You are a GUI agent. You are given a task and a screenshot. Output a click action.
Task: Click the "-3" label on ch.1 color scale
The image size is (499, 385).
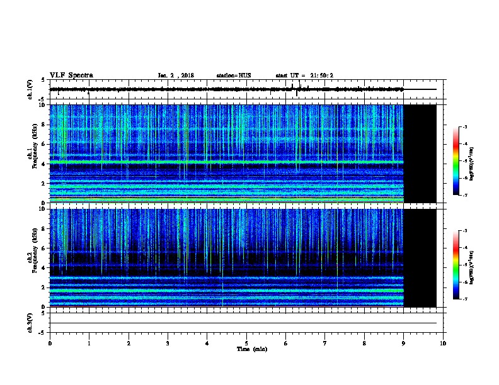pyautogui.click(x=464, y=127)
